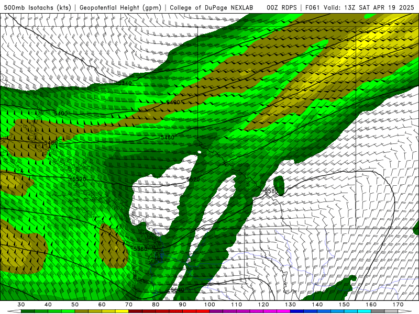This screenshot has height=314, width=419.
Task: Select the light gray 165-170 kt swatch
Action: pos(391,311)
